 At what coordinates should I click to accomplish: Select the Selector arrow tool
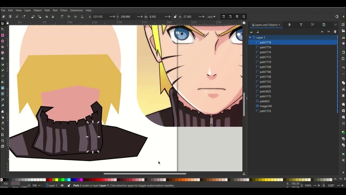coord(2,24)
